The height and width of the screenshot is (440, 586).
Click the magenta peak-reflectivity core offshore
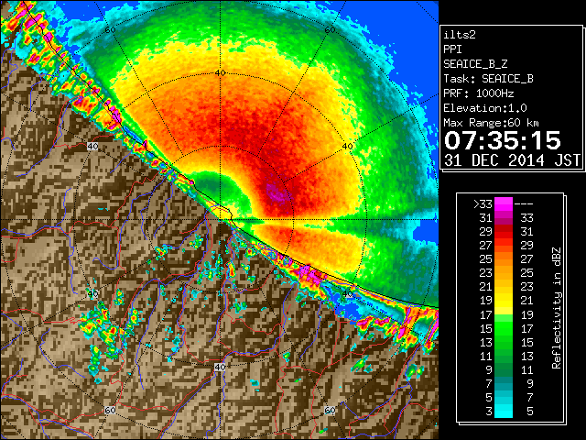point(278,193)
